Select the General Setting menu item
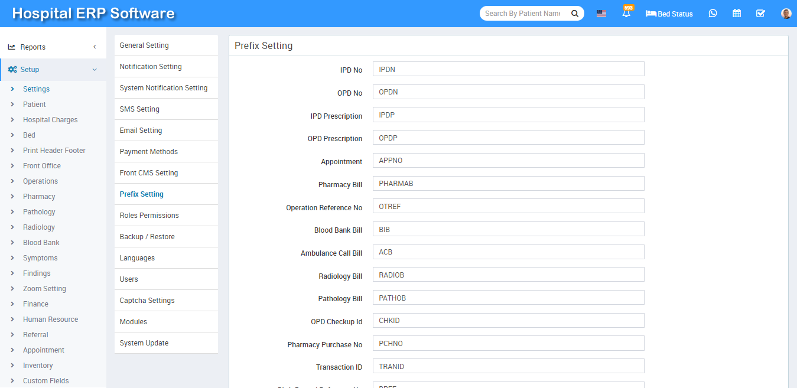This screenshot has width=797, height=388. pos(144,45)
